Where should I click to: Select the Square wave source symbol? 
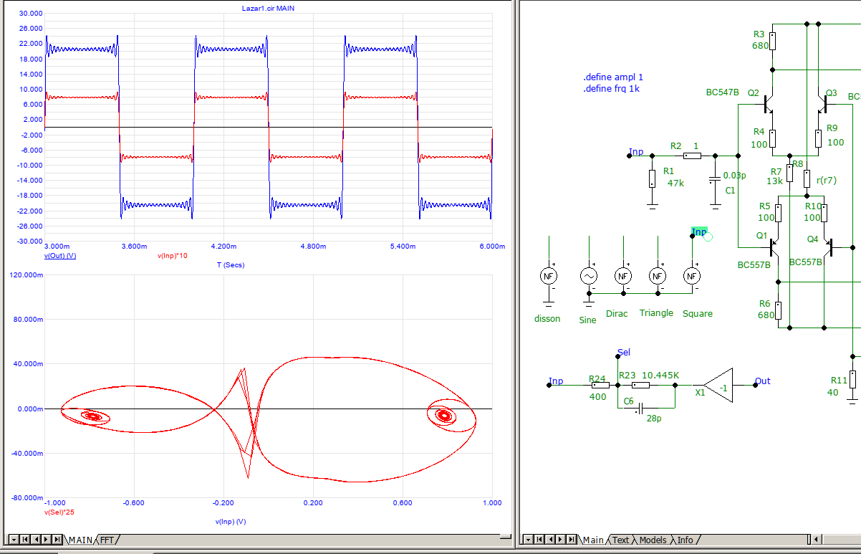click(692, 276)
